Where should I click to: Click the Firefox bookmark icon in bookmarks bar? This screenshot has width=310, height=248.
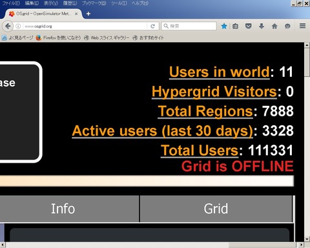[x=39, y=38]
